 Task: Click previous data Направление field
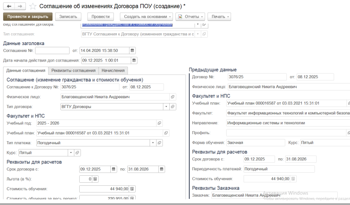288,123
